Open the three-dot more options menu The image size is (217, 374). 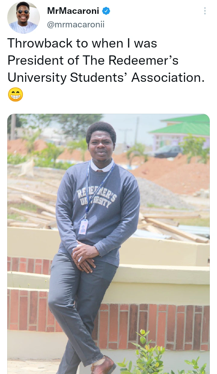205,11
